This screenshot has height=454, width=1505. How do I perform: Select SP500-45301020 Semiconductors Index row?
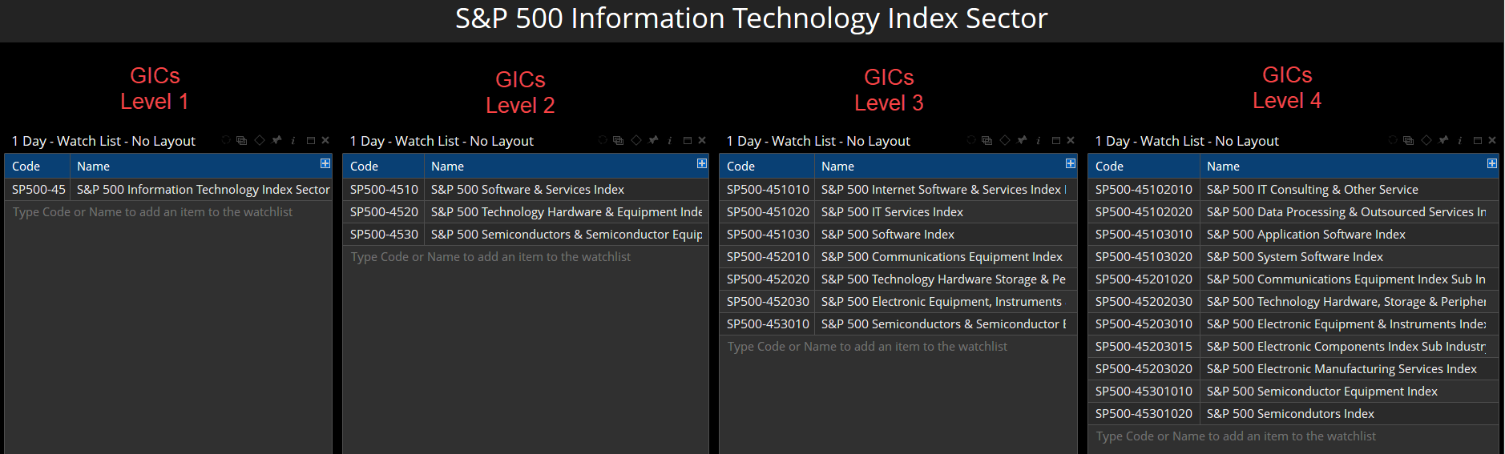pos(1293,414)
